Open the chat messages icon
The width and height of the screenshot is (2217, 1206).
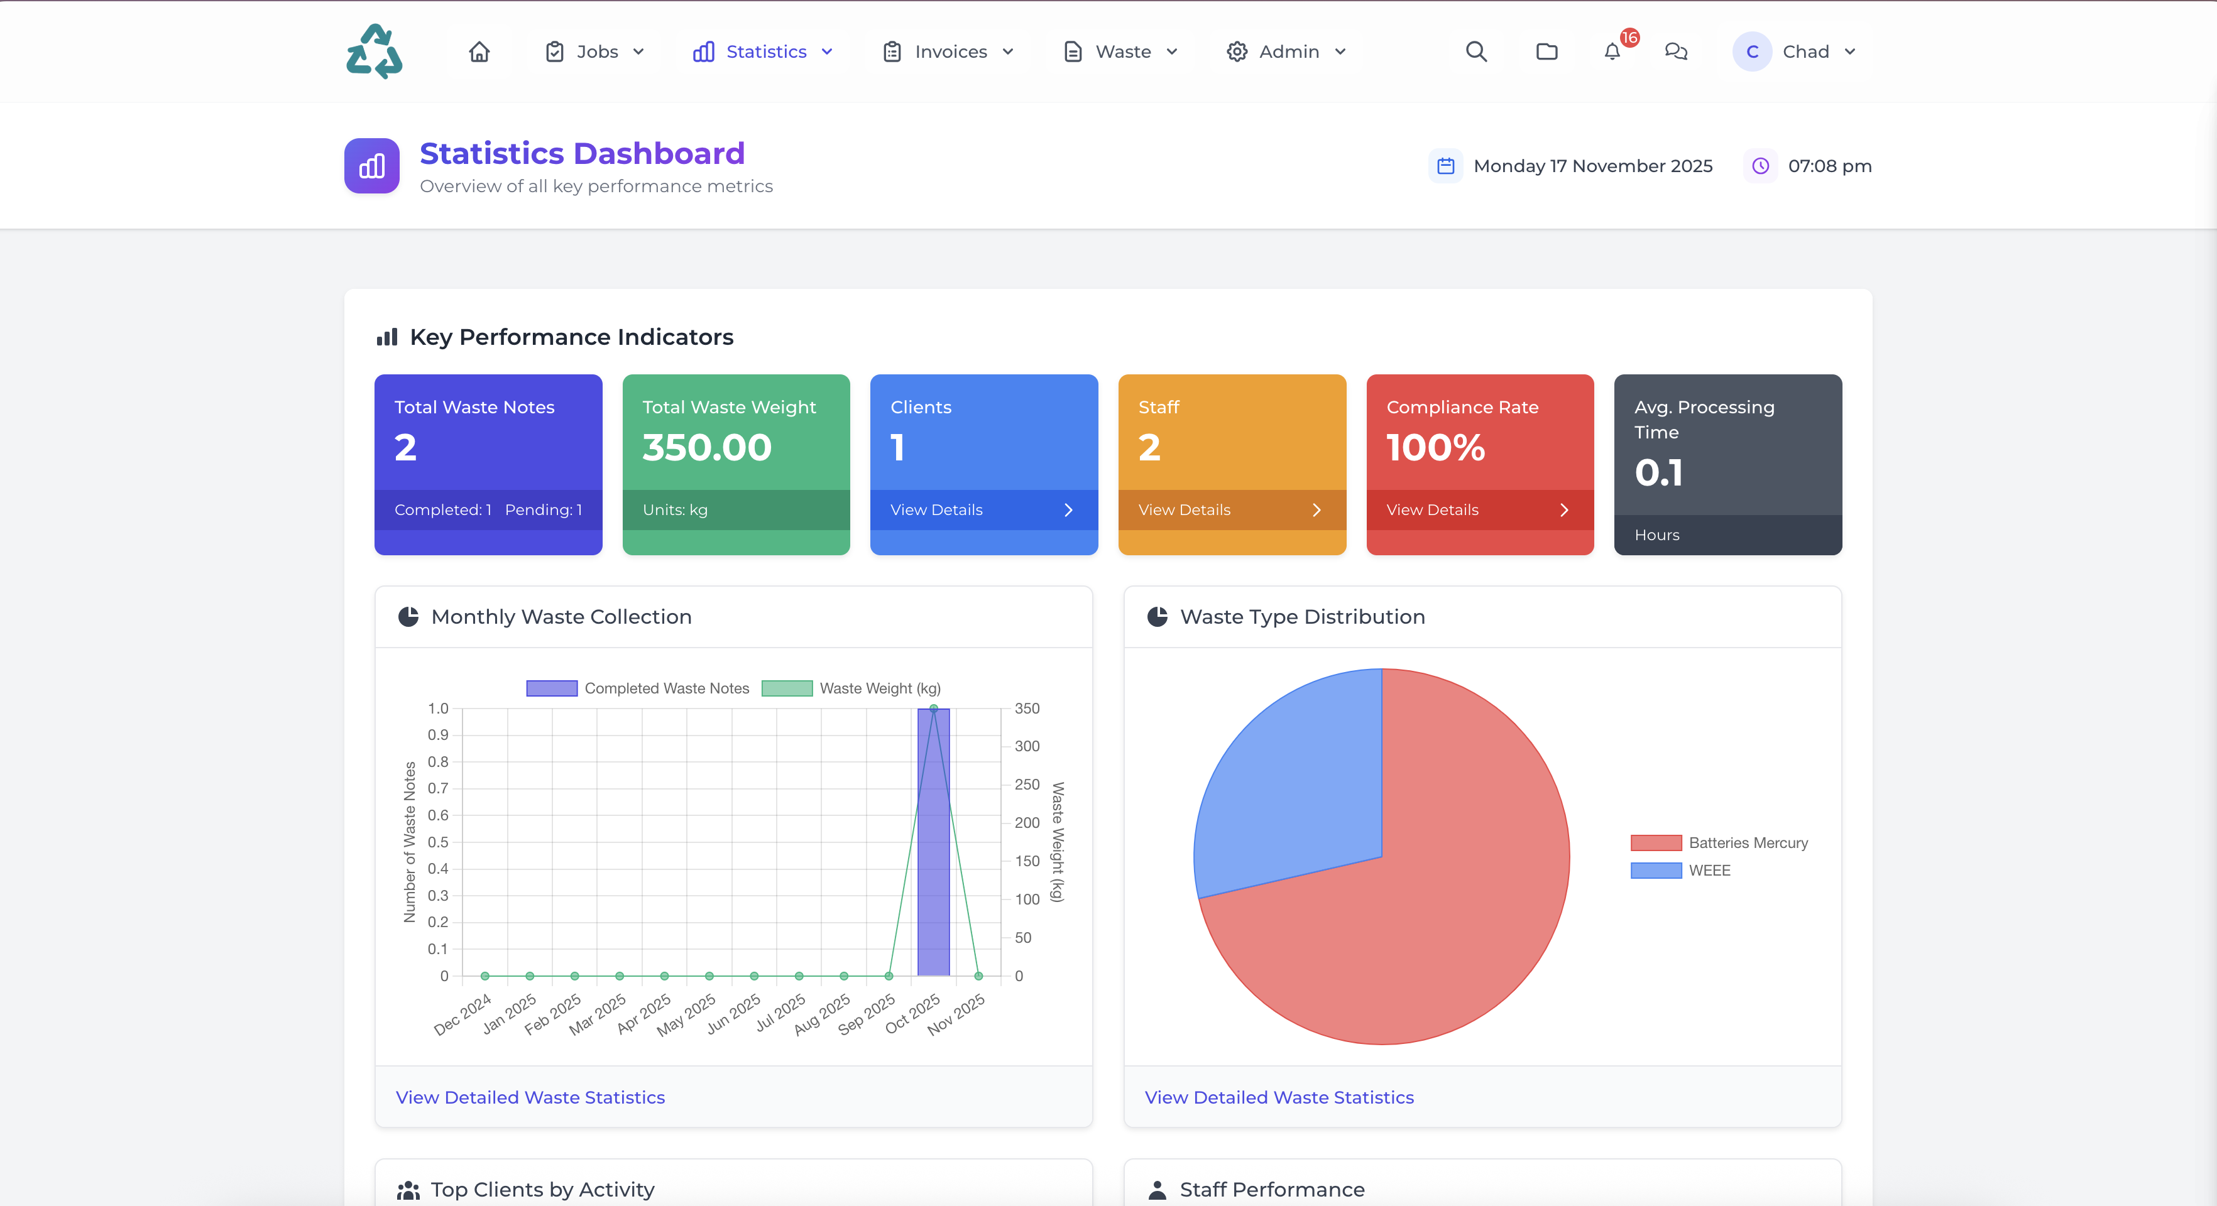[1676, 52]
